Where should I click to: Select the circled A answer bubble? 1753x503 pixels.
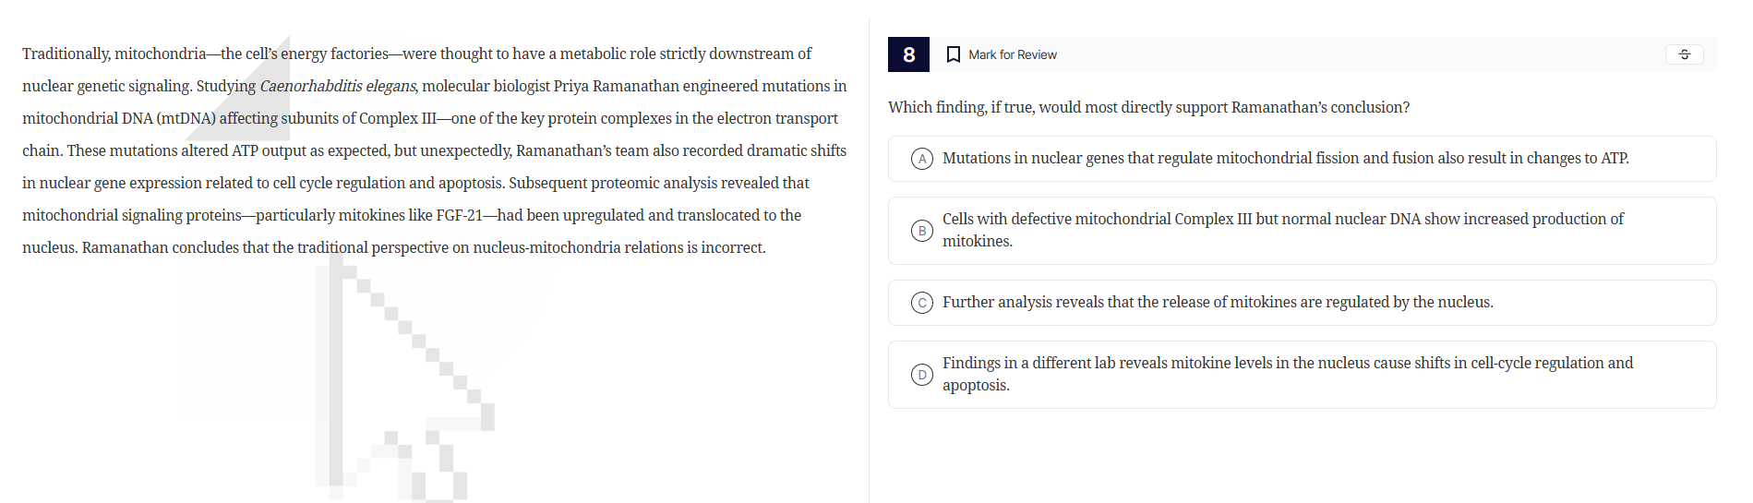921,159
